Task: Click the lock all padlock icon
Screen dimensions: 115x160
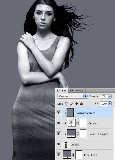Action: (81, 104)
